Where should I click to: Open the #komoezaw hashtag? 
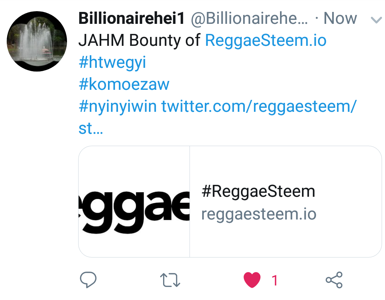click(124, 85)
